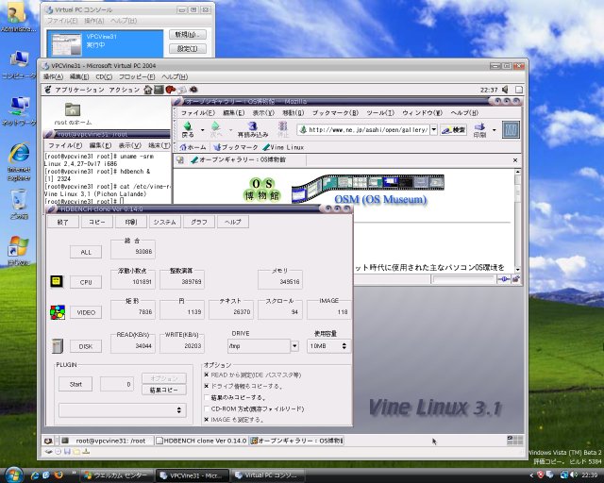Toggle 'ドライブ情報もコピーする' checkbox
The image size is (604, 483).
coord(207,386)
